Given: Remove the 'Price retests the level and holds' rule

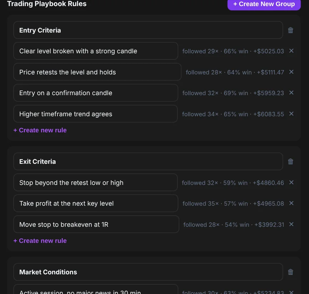Looking at the screenshot, I should coord(291,72).
